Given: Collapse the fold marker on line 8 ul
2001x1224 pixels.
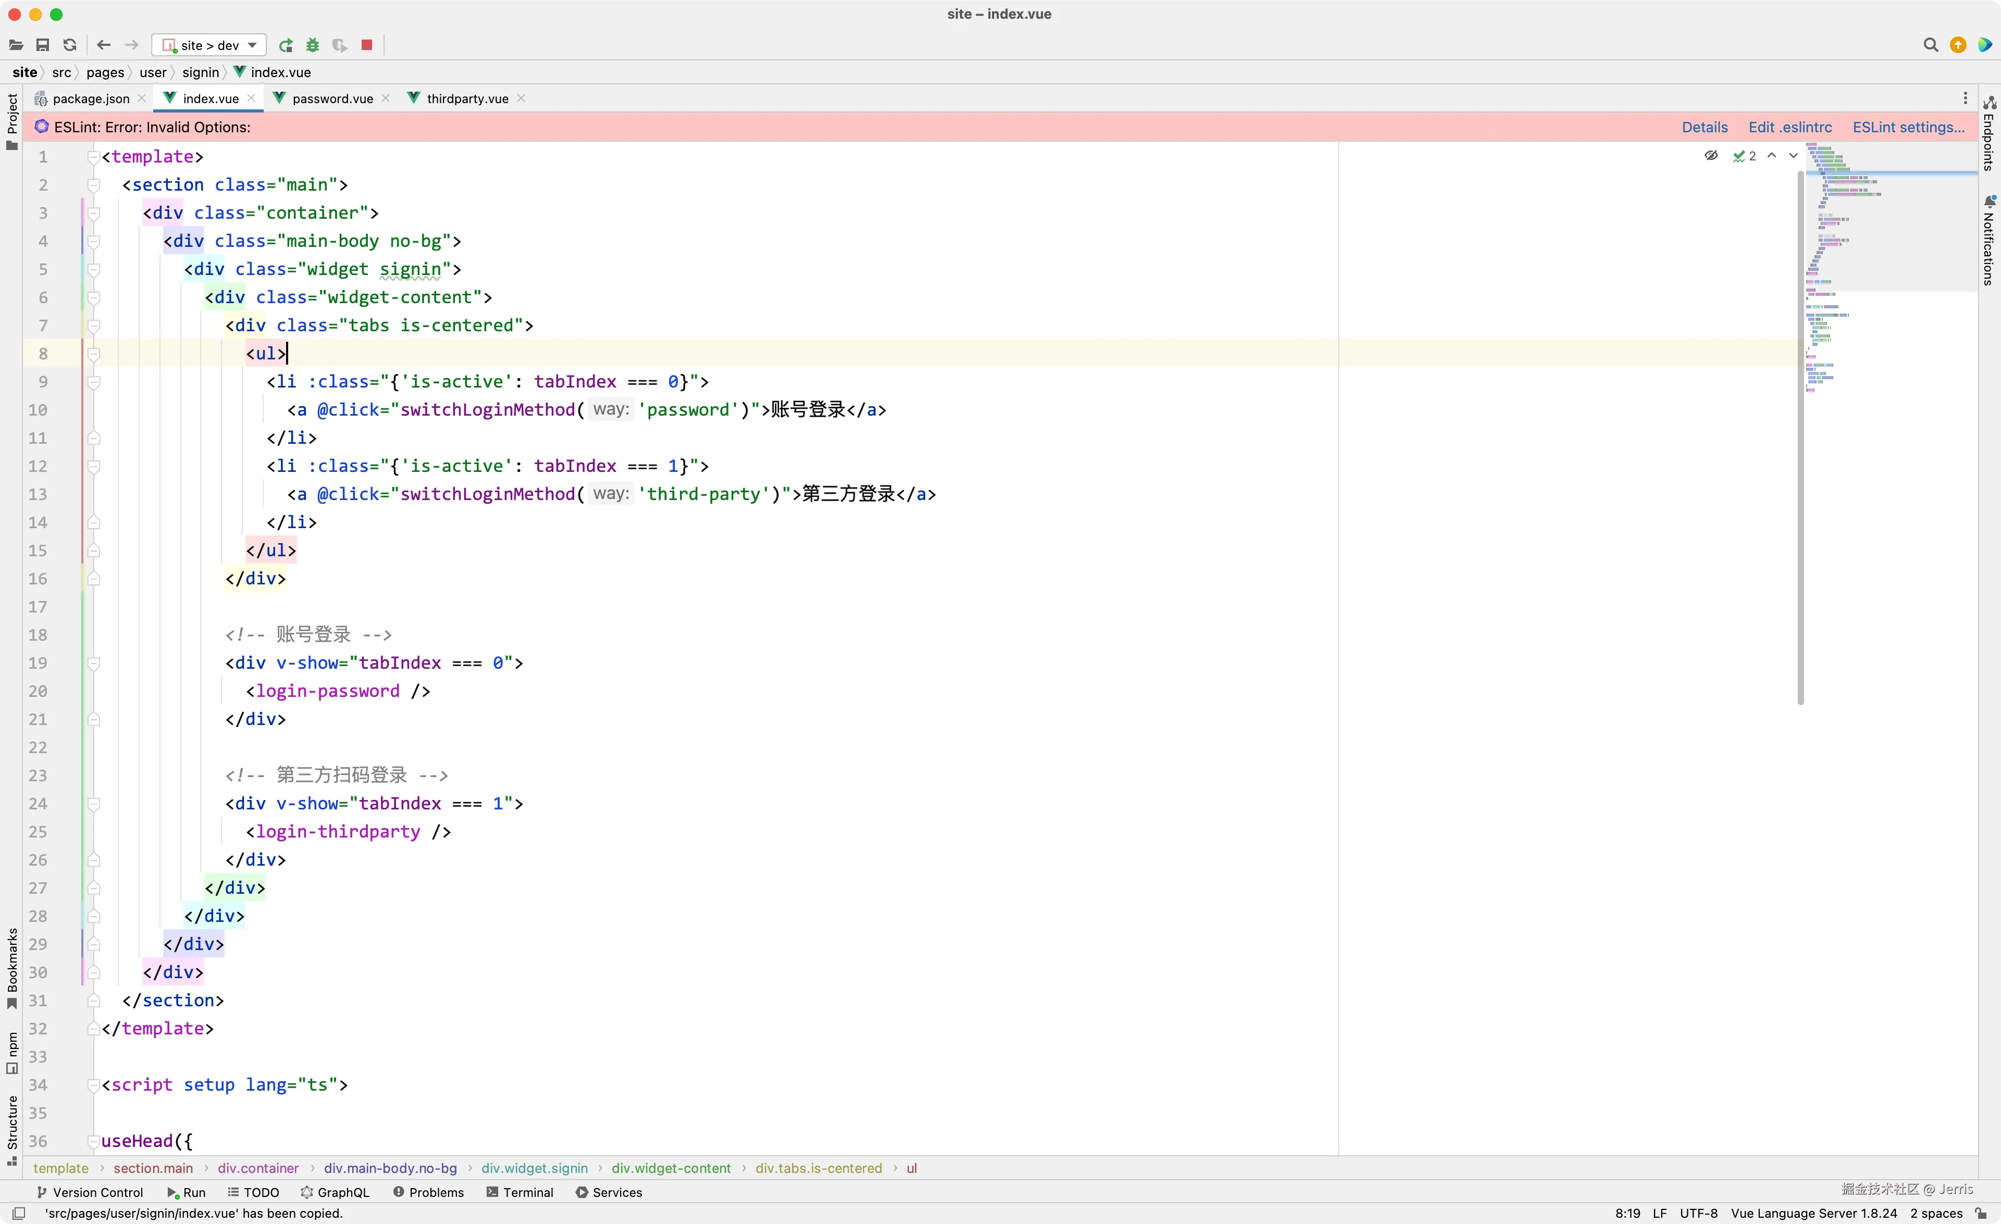Looking at the screenshot, I should point(94,354).
